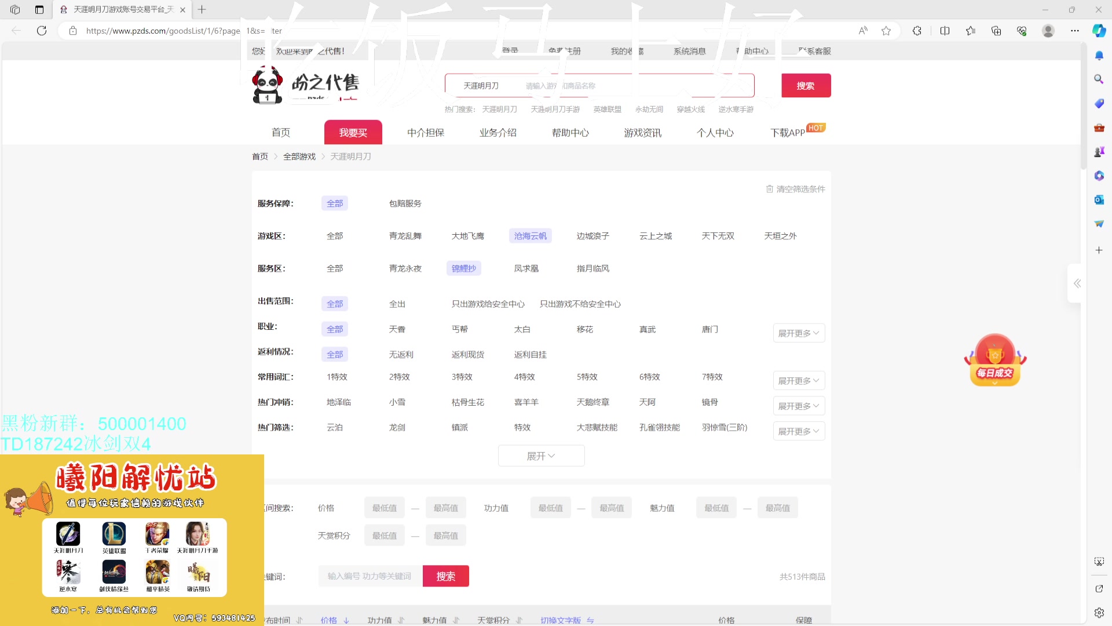This screenshot has height=626, width=1112.
Task: Open the 全部游戏 breadcrumb link
Action: [299, 156]
